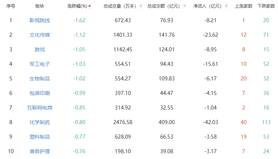
Task: Click the 下跌家数 column header
Action: point(266,6)
